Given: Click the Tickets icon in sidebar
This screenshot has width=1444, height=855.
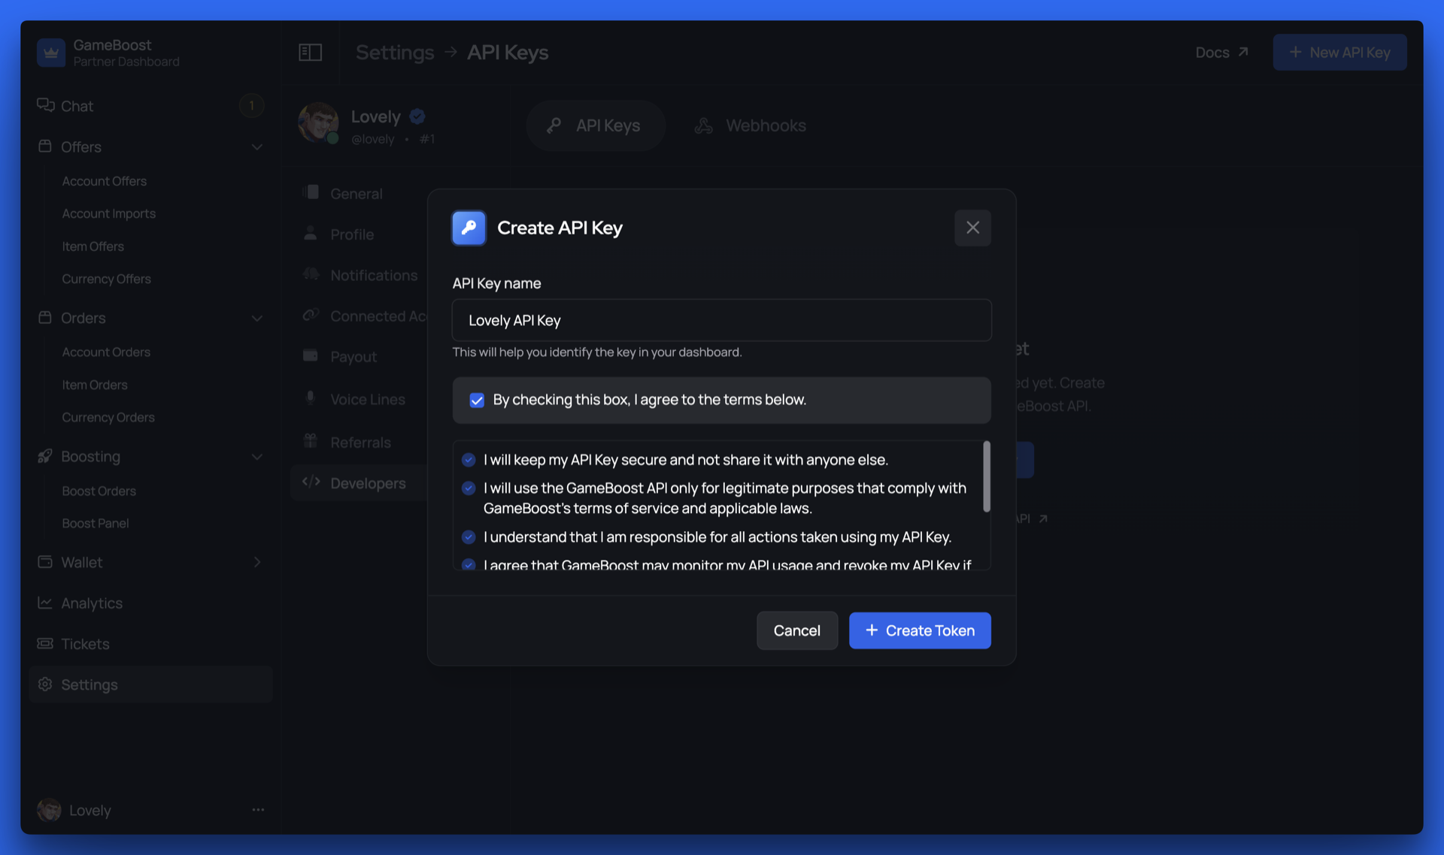Looking at the screenshot, I should point(45,643).
